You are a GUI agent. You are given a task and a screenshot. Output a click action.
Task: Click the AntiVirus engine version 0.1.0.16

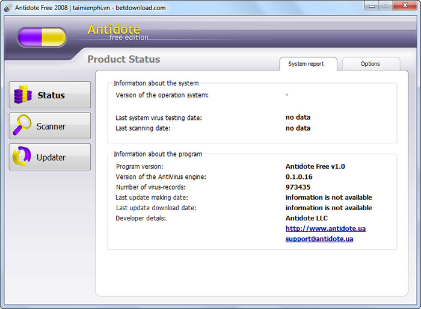(299, 177)
